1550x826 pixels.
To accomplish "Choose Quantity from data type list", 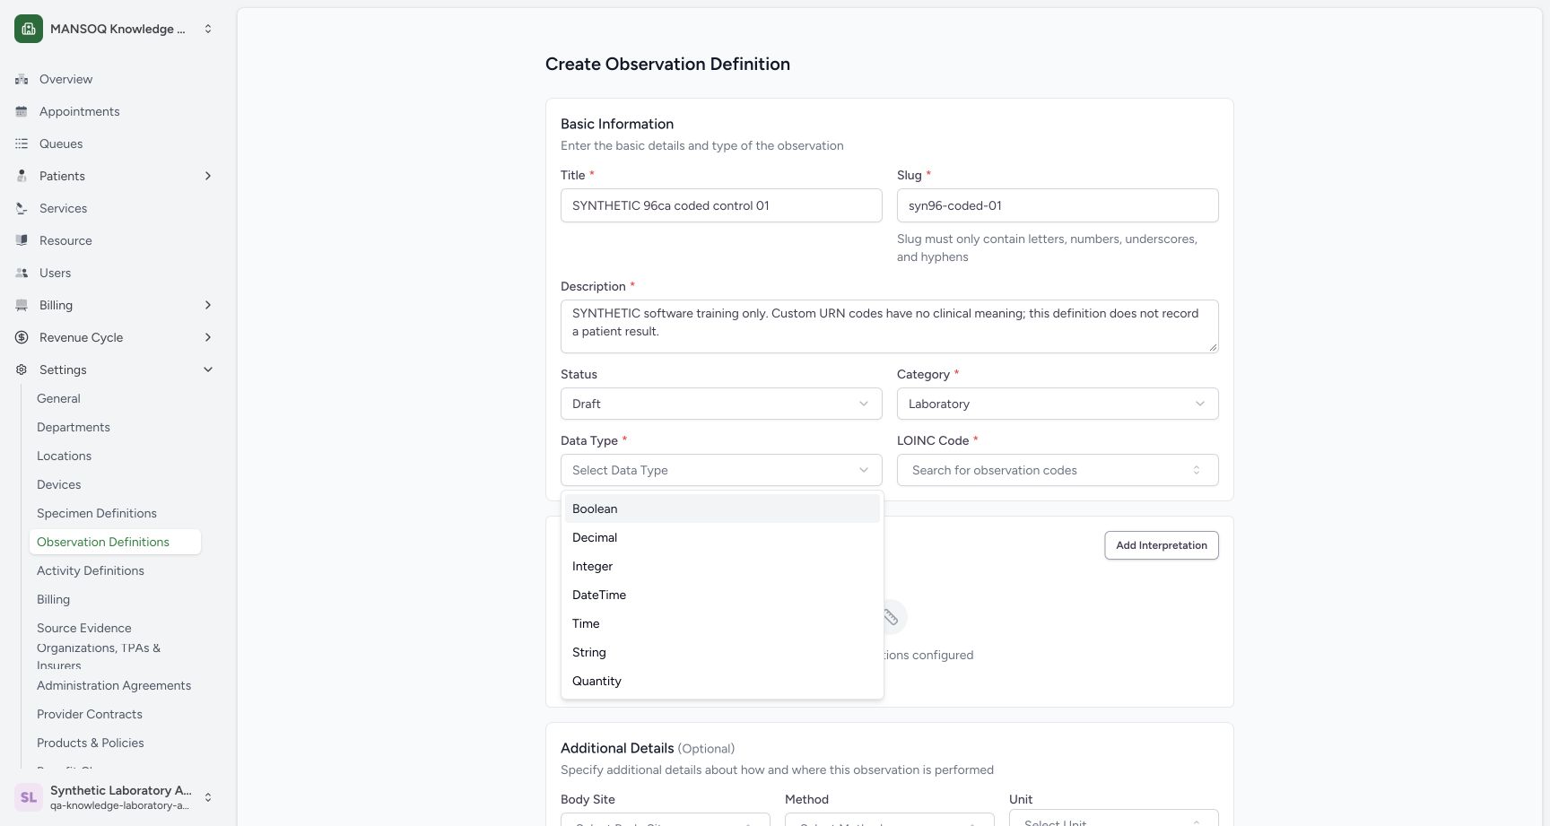I will point(722,681).
